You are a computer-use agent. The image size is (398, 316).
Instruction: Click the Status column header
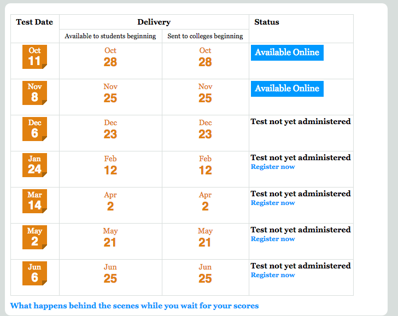[267, 22]
